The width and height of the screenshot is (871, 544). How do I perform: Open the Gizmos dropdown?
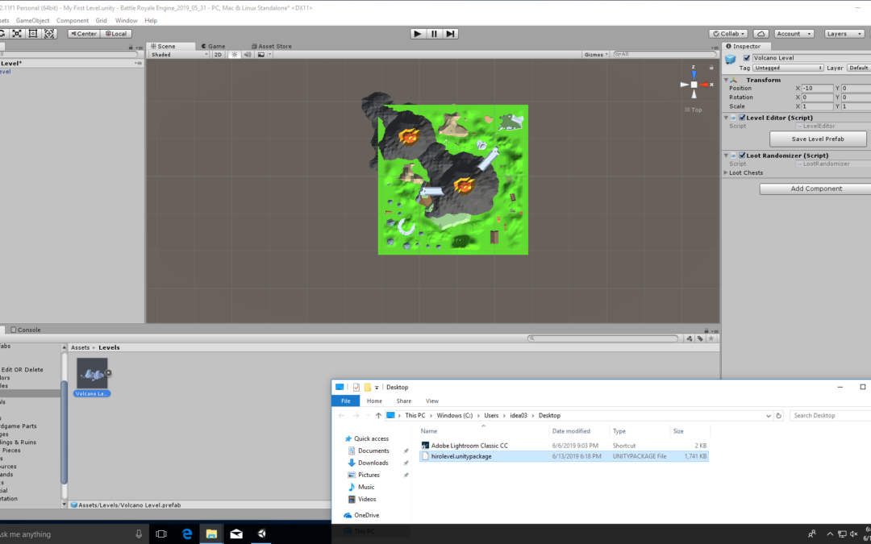click(x=596, y=55)
